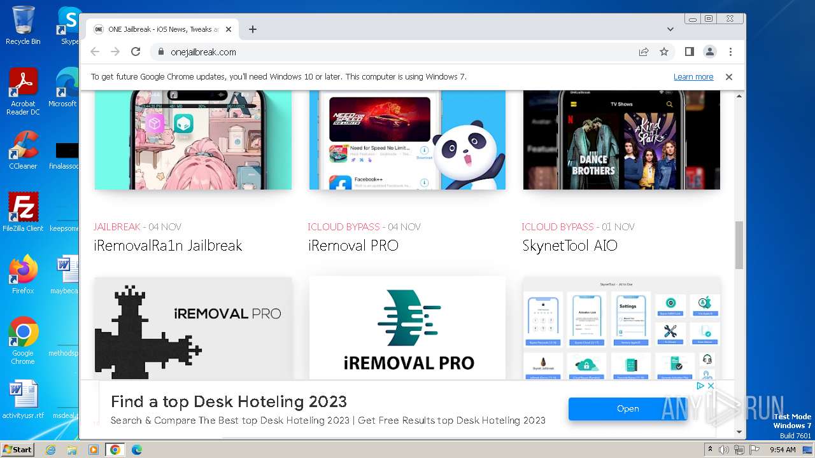Screen dimensions: 815x458
Task: Click the scrollbar down arrow
Action: pyautogui.click(x=739, y=432)
